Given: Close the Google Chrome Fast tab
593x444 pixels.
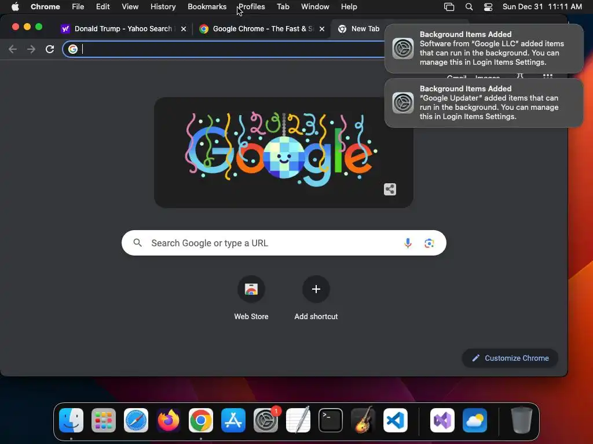Looking at the screenshot, I should tap(322, 29).
